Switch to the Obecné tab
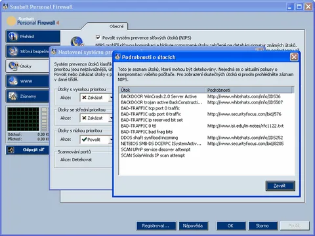This screenshot has width=315, height=236. (117, 26)
